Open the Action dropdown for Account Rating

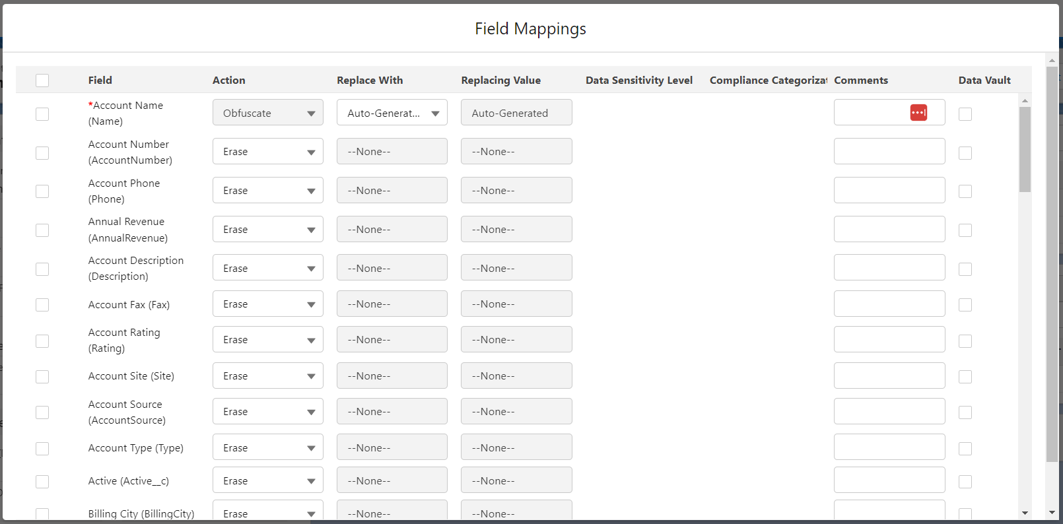[267, 340]
